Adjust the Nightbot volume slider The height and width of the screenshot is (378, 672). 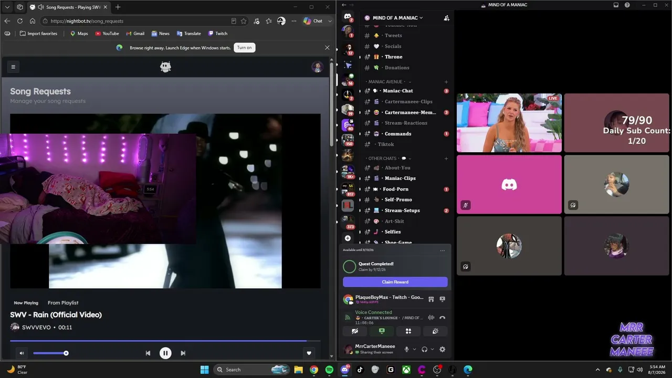tap(50, 353)
